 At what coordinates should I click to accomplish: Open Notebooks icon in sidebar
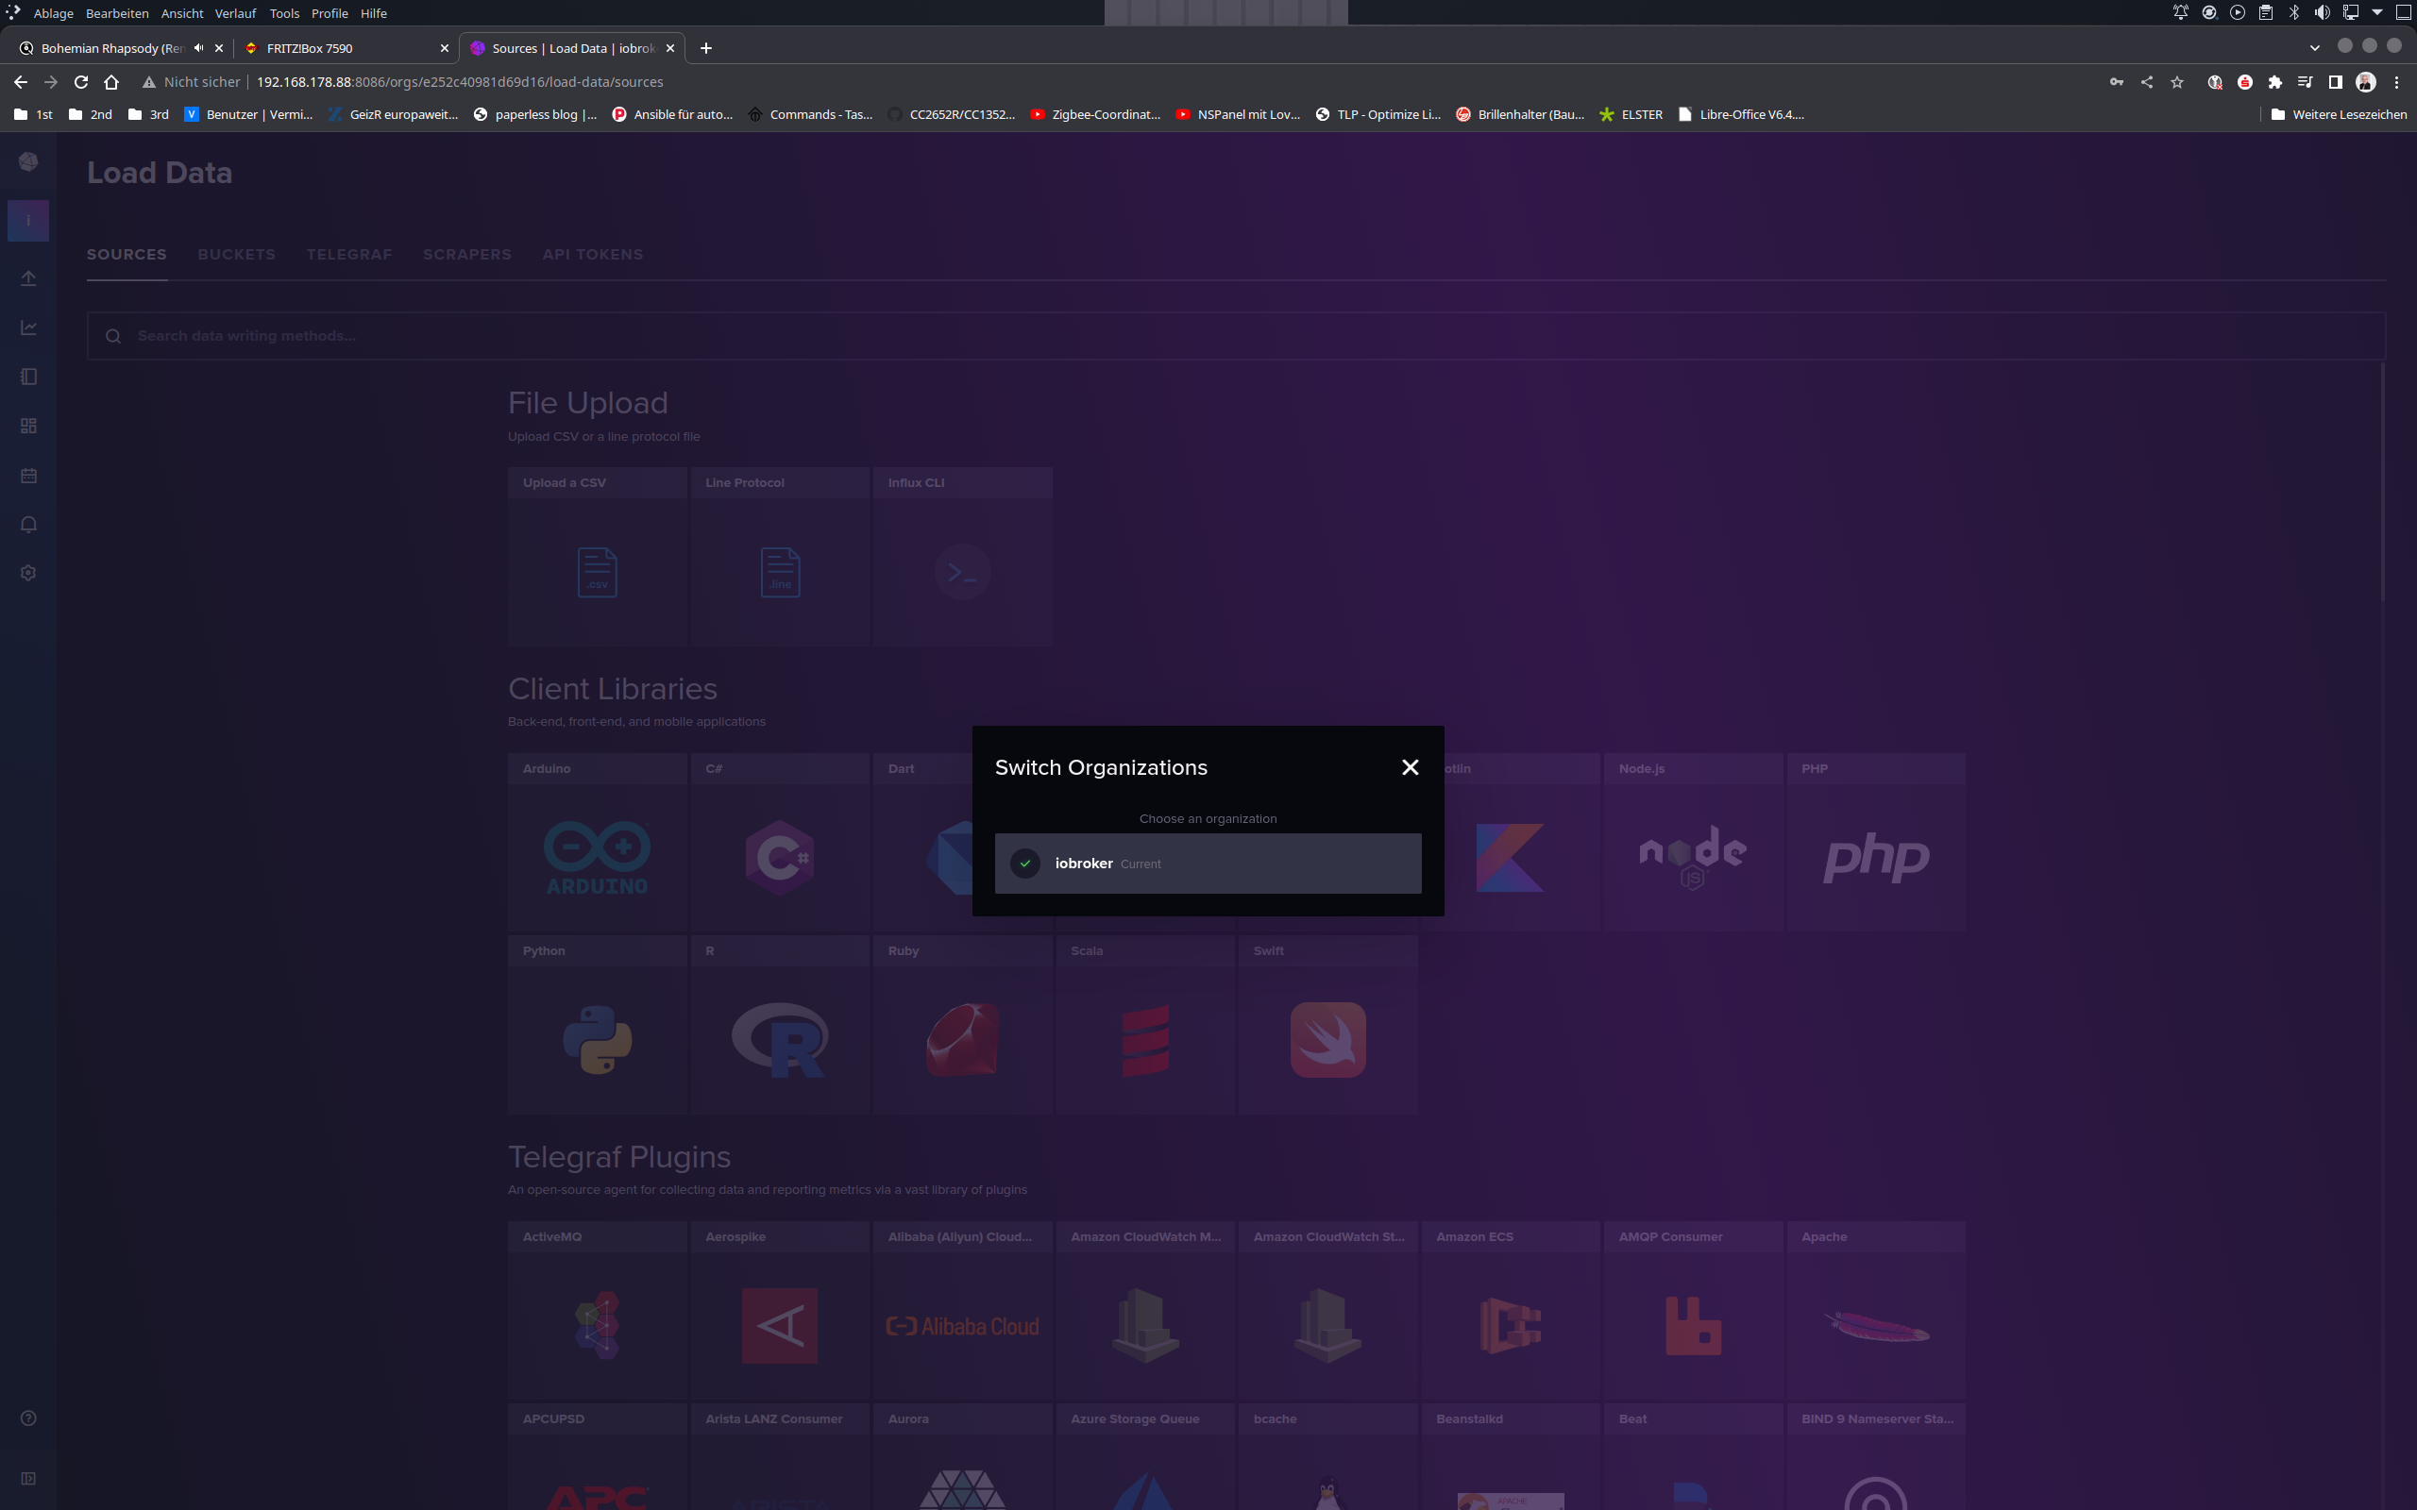coord(28,377)
